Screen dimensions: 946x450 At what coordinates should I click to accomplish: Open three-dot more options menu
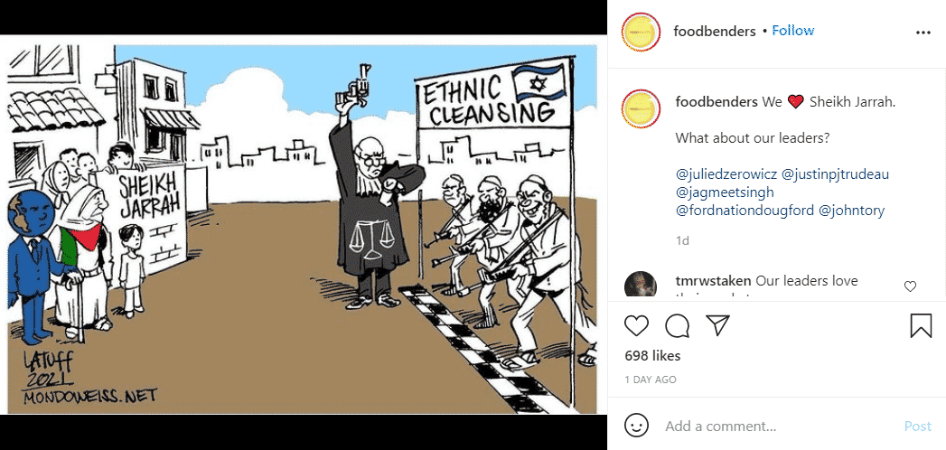tap(923, 33)
